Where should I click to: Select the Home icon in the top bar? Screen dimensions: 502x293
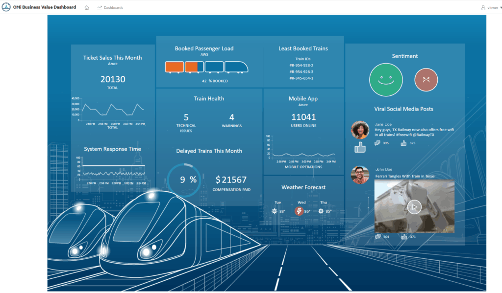click(86, 7)
